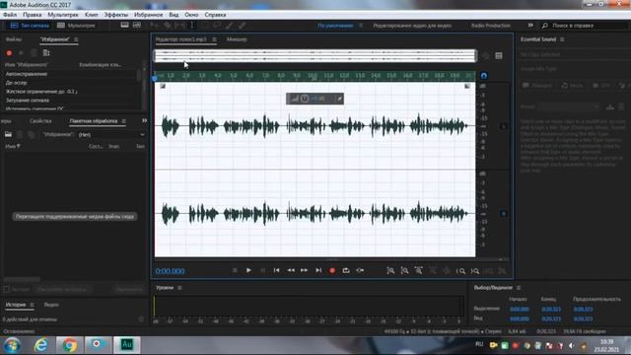
Task: Switch to the Микшер tab
Action: tap(237, 39)
